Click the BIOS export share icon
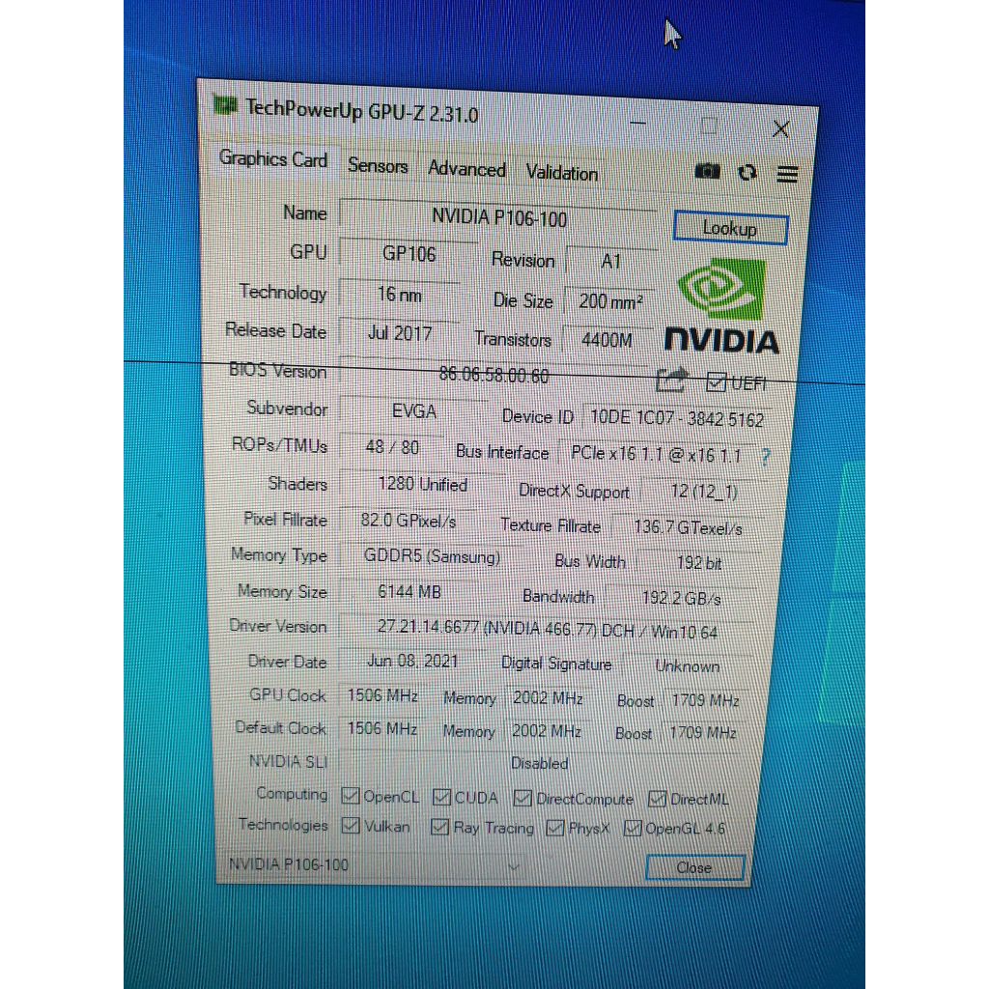989x989 pixels. point(671,380)
